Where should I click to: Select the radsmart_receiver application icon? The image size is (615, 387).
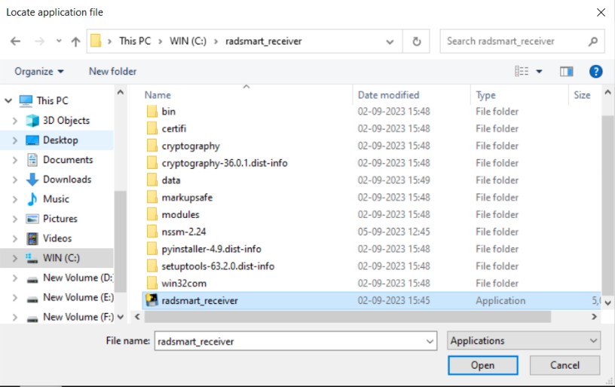point(151,300)
